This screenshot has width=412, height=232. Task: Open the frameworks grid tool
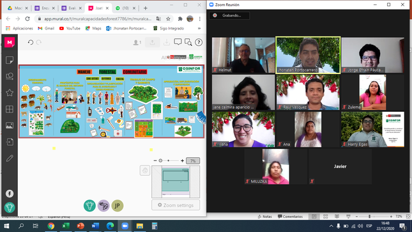[x=10, y=109]
